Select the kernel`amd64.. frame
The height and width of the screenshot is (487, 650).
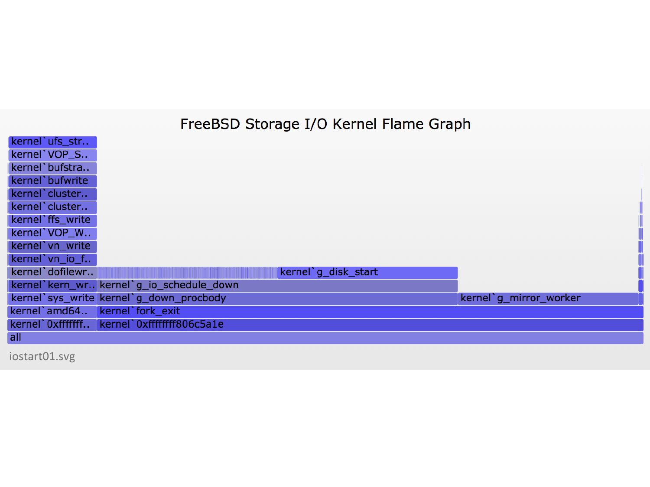[x=52, y=312]
